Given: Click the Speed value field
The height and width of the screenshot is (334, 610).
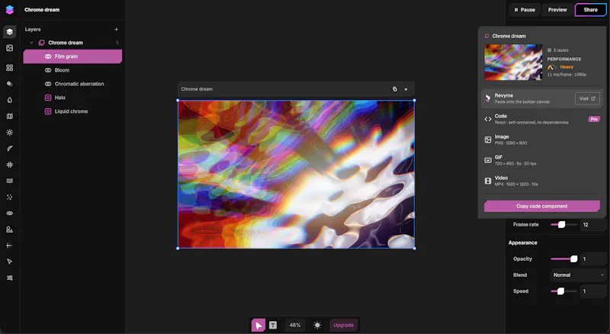Looking at the screenshot, I should click(593, 291).
